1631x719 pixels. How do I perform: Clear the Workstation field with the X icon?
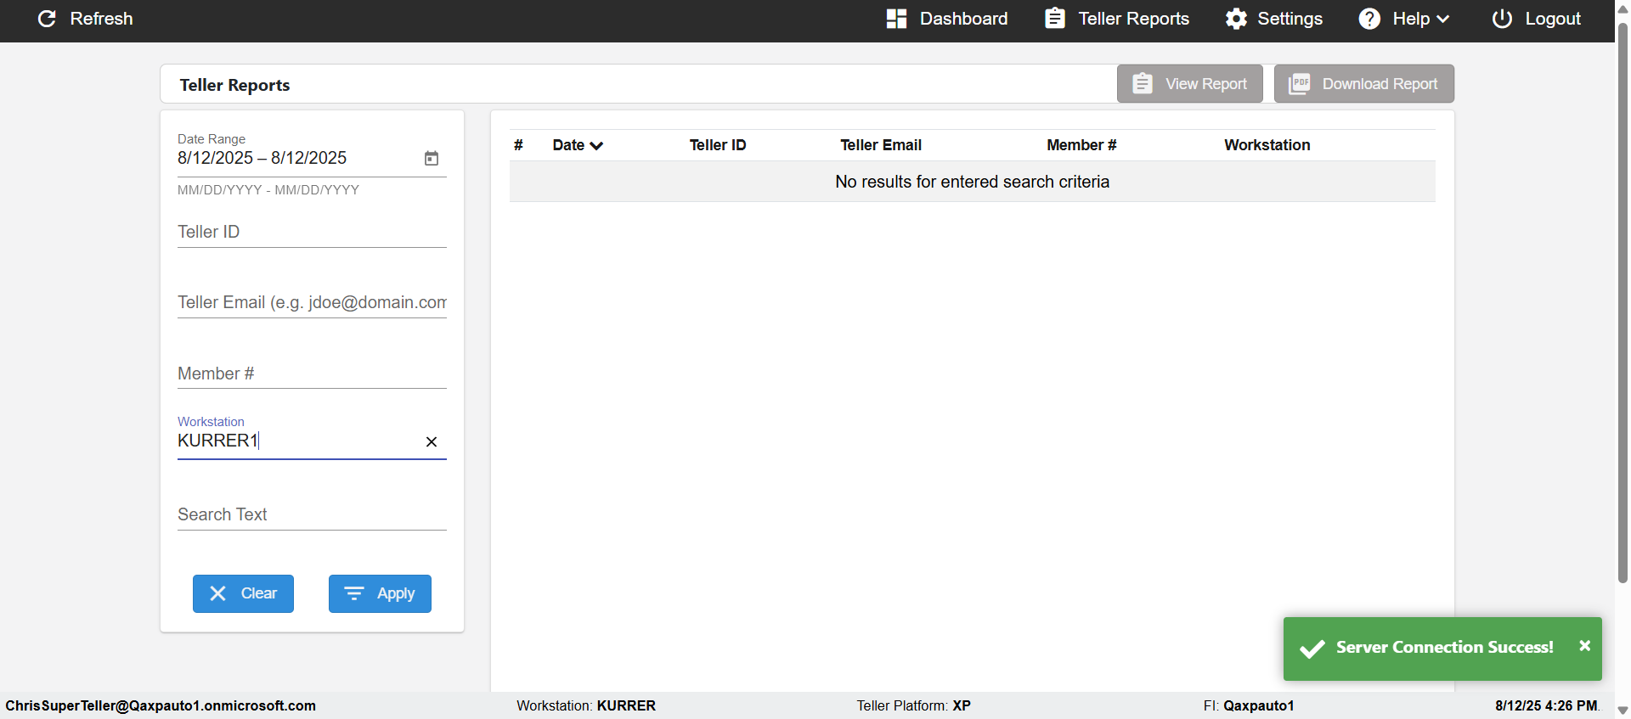tap(432, 441)
